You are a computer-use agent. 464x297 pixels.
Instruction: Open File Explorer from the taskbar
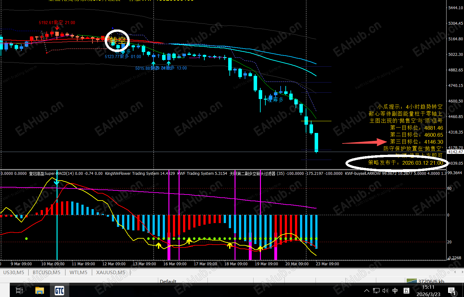coord(39,291)
